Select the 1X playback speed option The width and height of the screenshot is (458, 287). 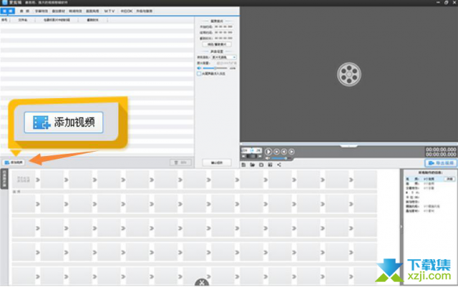[x=252, y=150]
